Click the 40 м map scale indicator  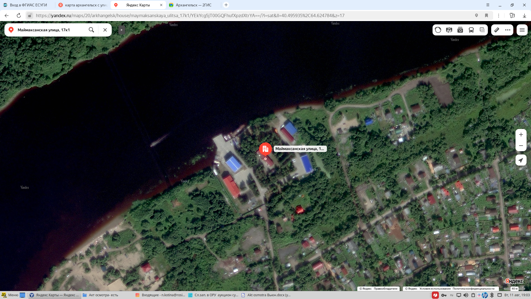(x=514, y=288)
